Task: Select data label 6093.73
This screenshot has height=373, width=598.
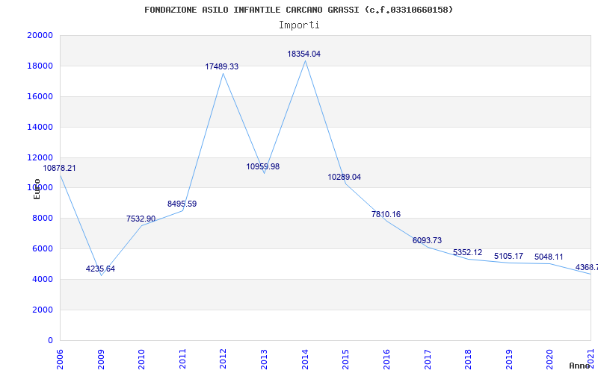Action: tap(427, 240)
